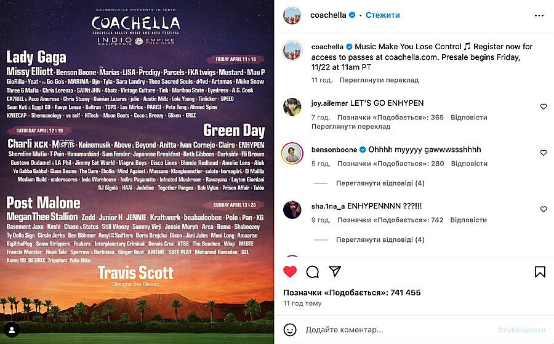
Task: Click the Coachella lineup poster image
Action: pos(137,172)
